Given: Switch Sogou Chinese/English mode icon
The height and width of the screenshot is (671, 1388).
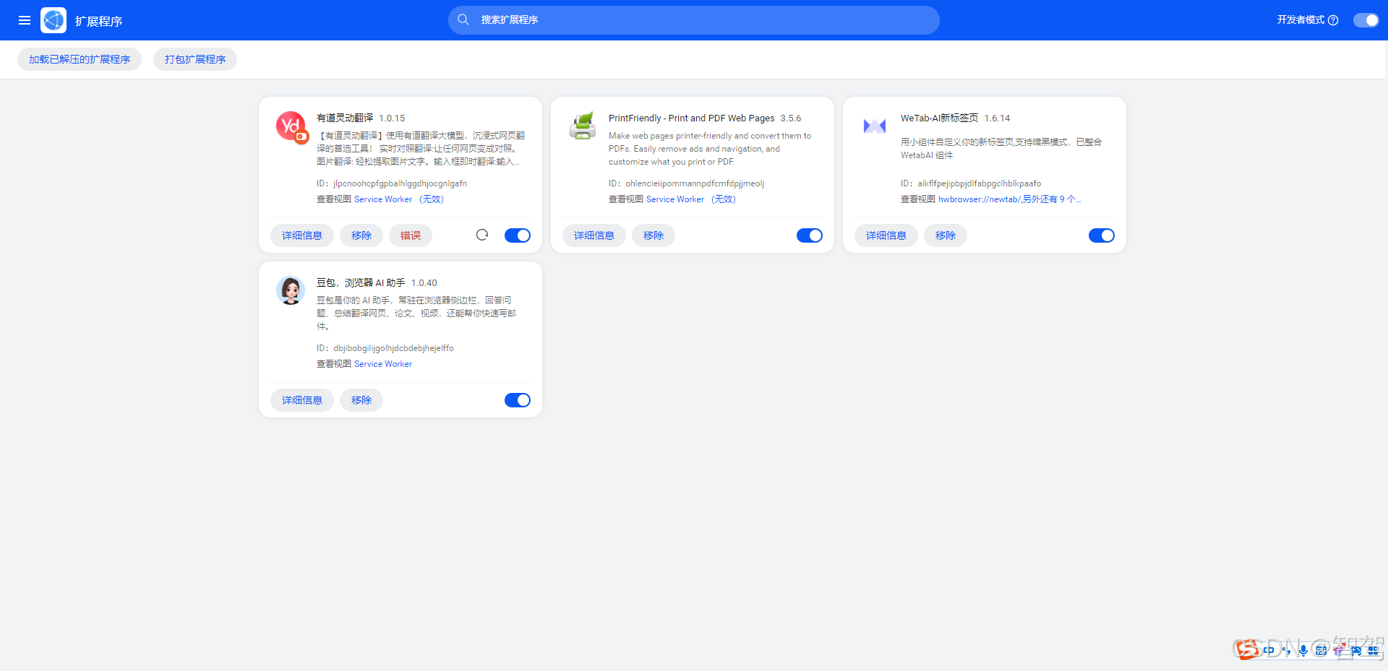Looking at the screenshot, I should point(1269,650).
